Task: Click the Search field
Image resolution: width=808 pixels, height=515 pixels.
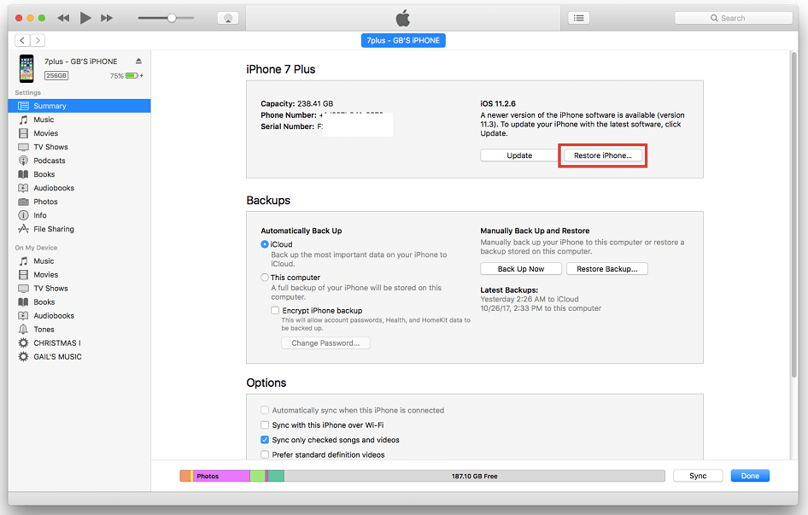Action: point(732,18)
